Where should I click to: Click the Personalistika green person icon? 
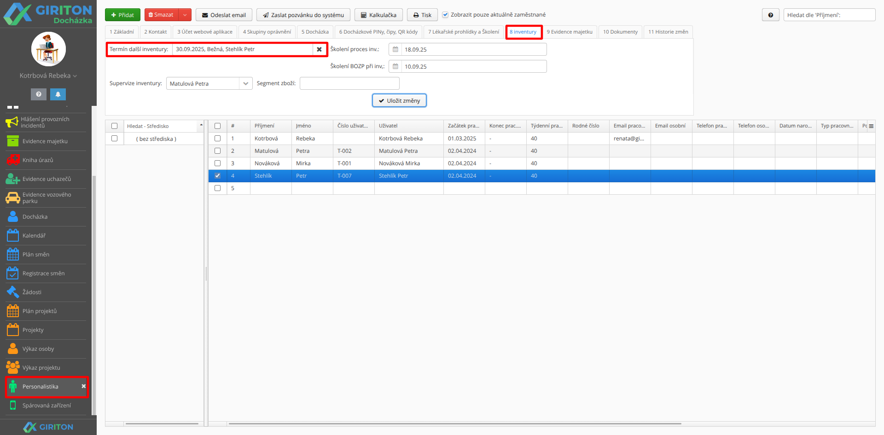[13, 387]
